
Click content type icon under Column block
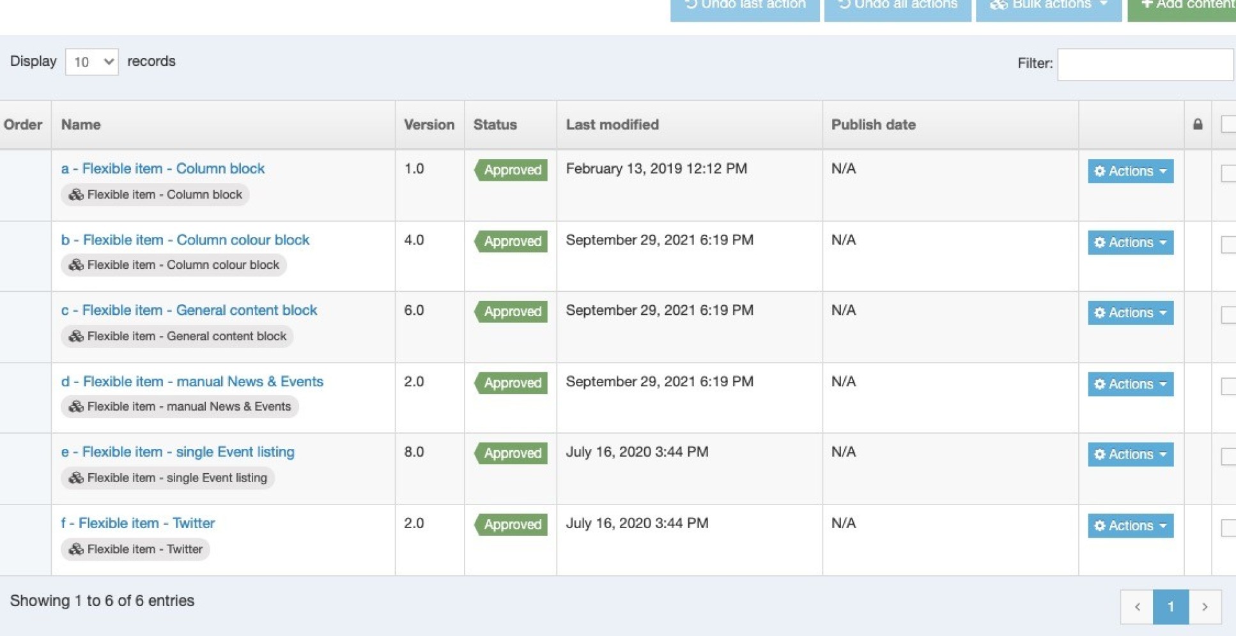[x=76, y=195]
